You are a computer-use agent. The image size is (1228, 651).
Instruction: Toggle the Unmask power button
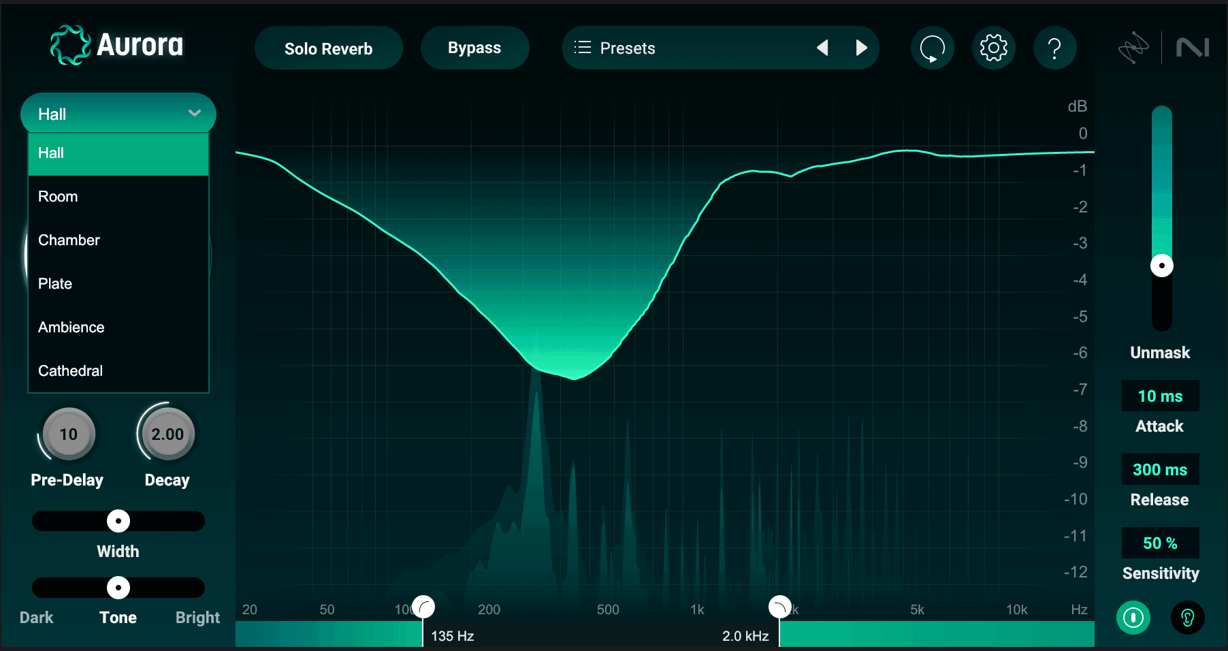pos(1133,618)
